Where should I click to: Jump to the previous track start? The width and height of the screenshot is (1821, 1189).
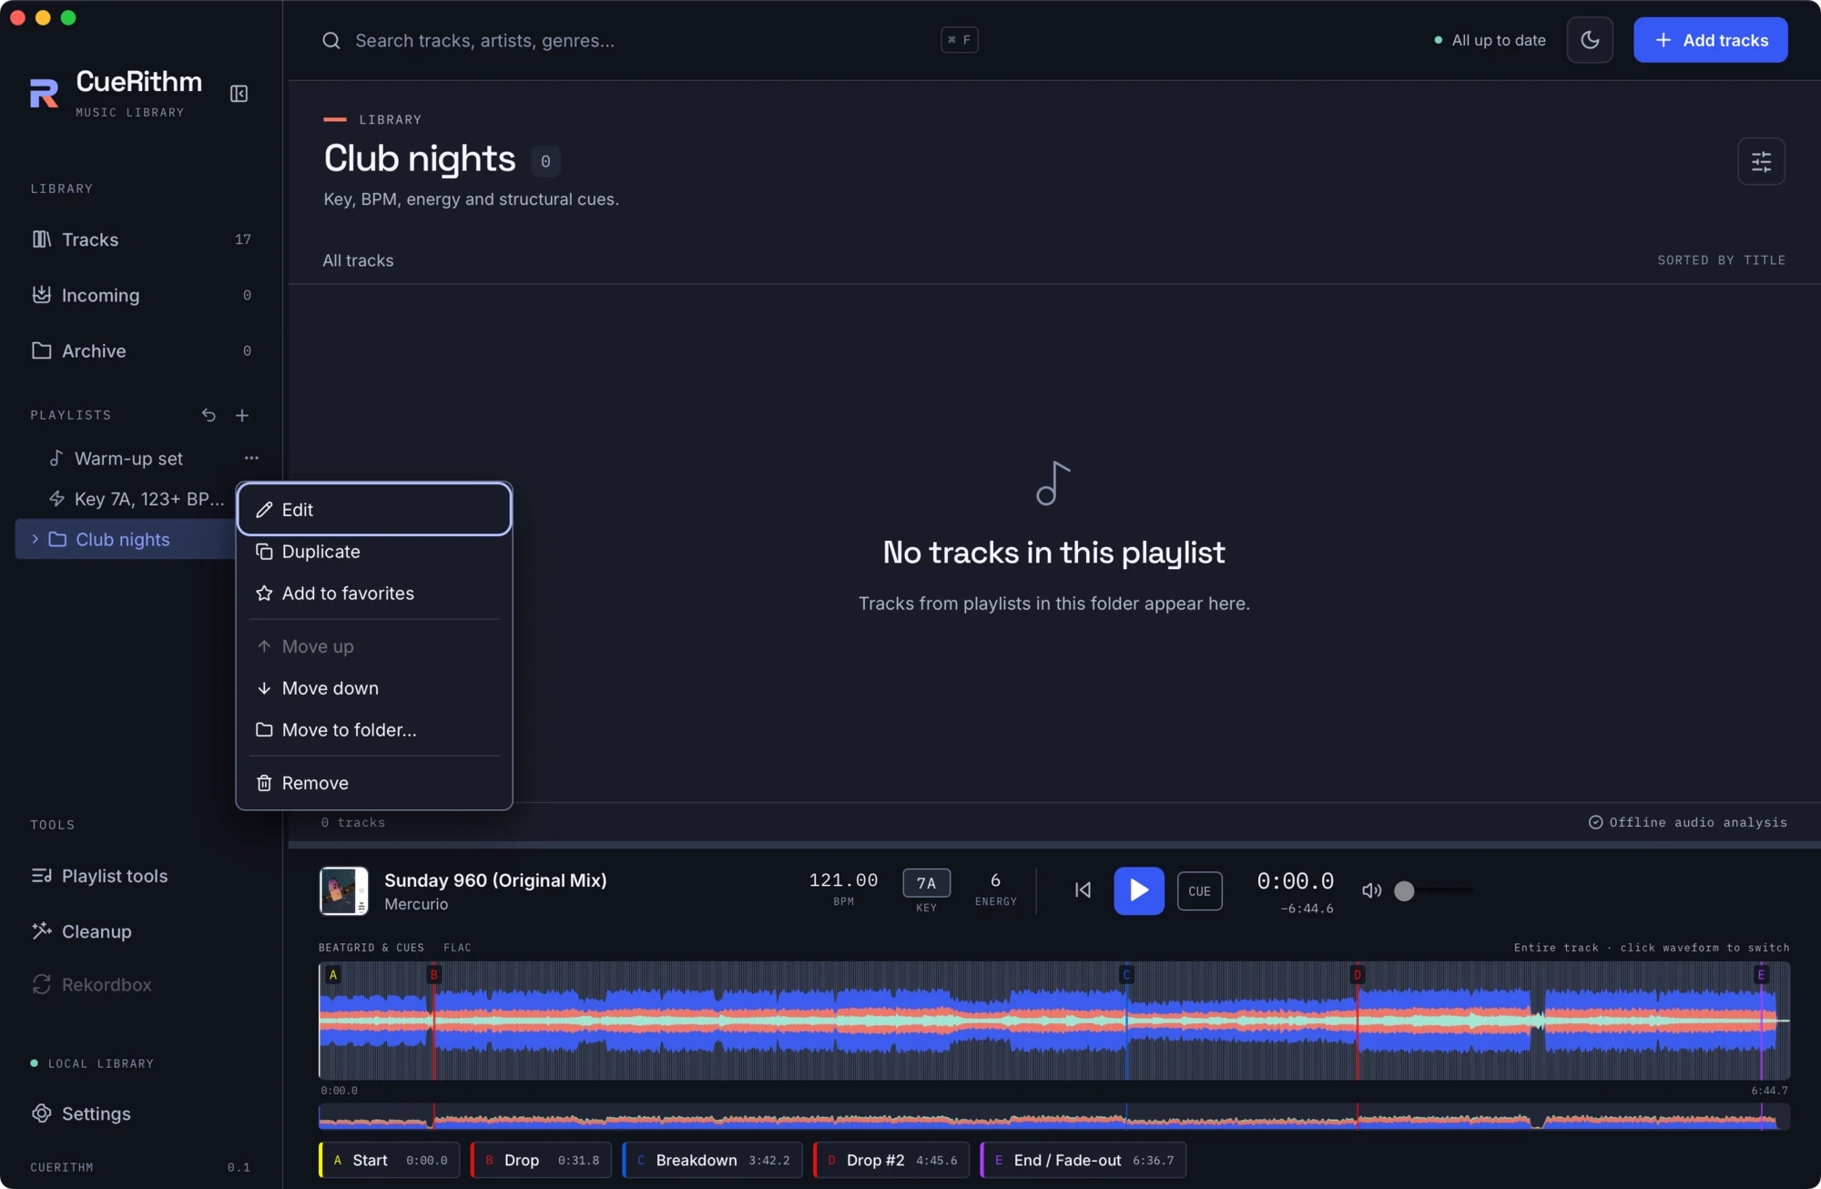1083,890
